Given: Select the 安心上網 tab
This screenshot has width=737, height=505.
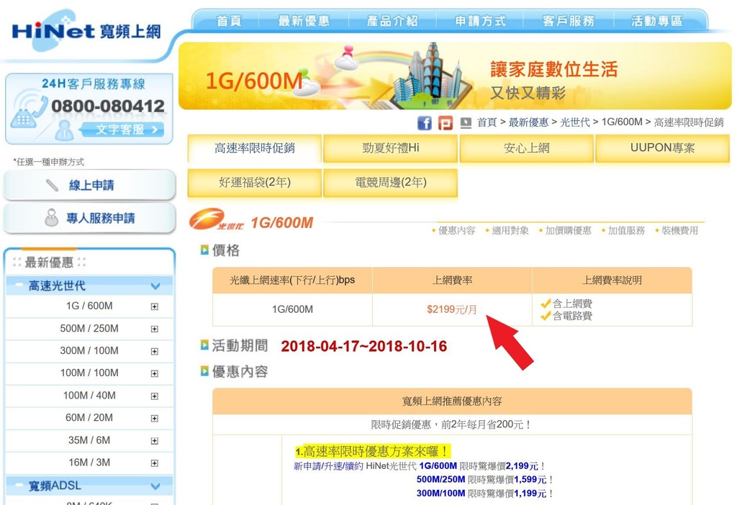Looking at the screenshot, I should [x=526, y=148].
